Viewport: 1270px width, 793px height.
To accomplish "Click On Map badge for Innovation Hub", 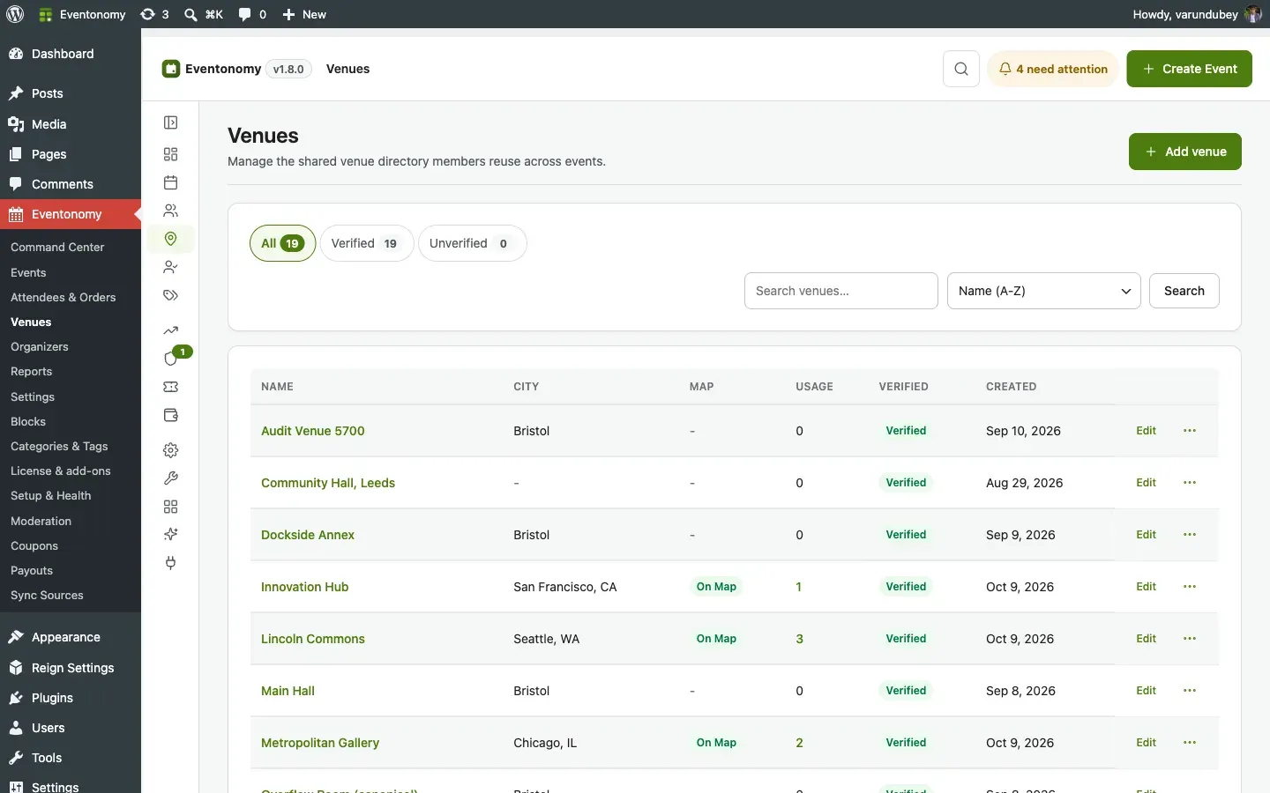I will point(716,587).
